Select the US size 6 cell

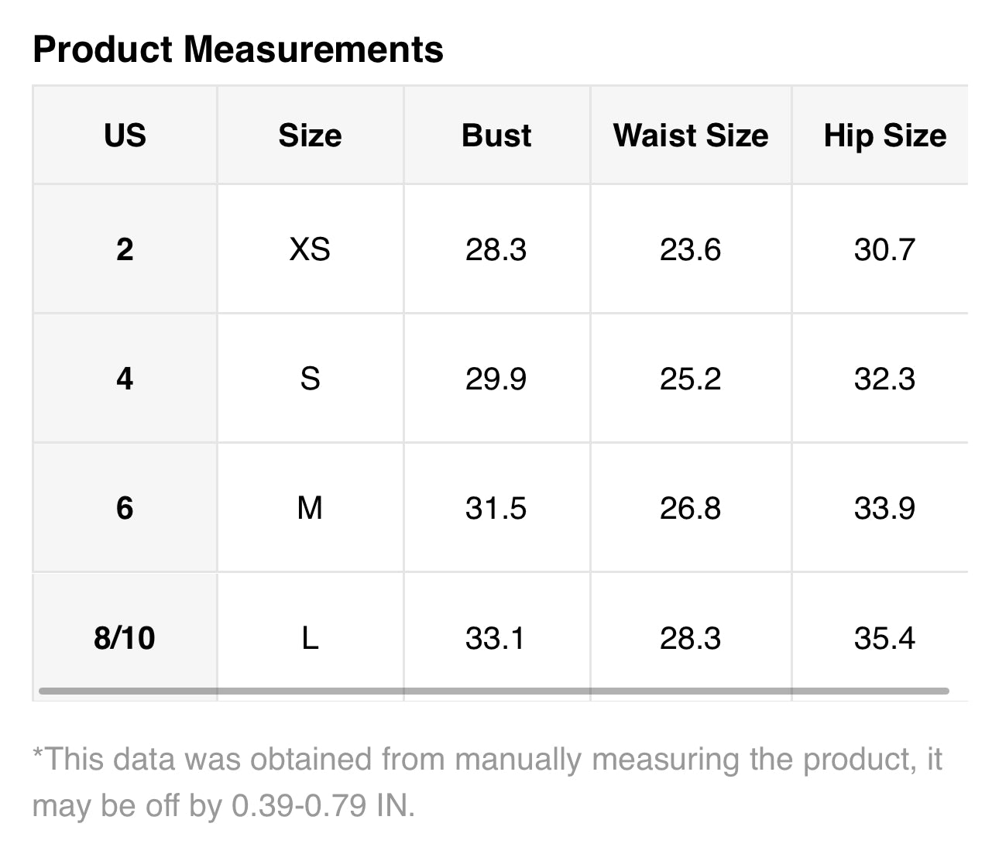pyautogui.click(x=125, y=508)
